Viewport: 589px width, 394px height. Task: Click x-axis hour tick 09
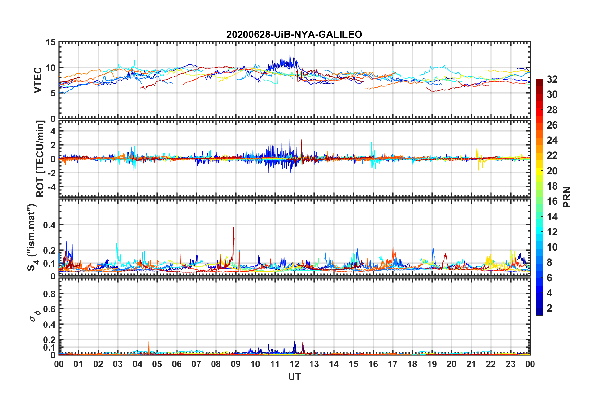point(236,364)
